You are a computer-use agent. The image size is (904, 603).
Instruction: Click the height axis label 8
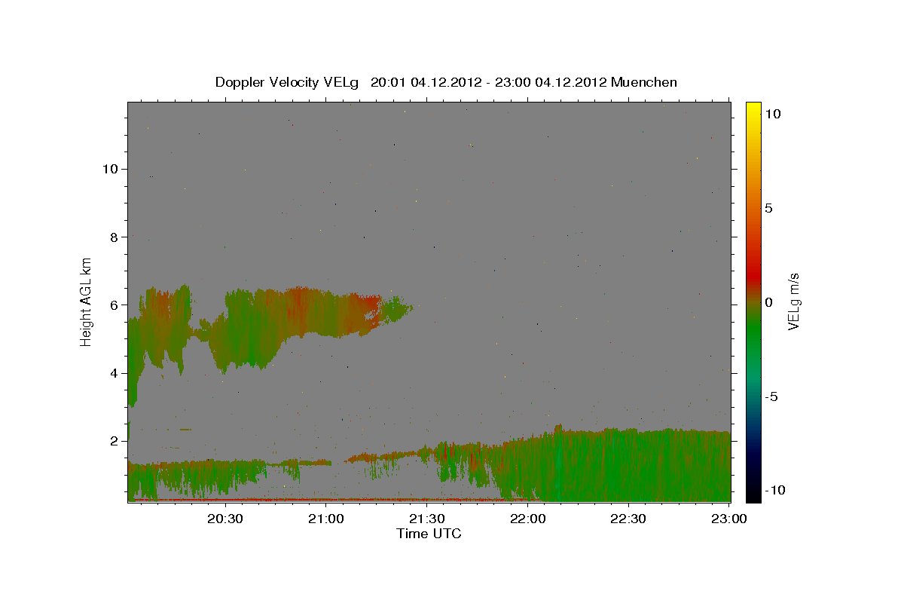coord(113,237)
